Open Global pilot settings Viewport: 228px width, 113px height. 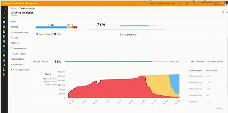coord(18,65)
